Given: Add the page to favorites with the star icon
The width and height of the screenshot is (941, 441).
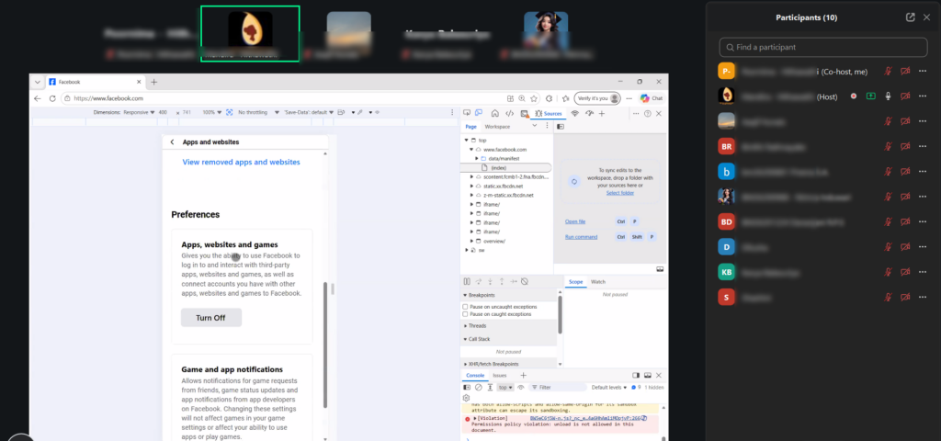Looking at the screenshot, I should click(x=534, y=98).
